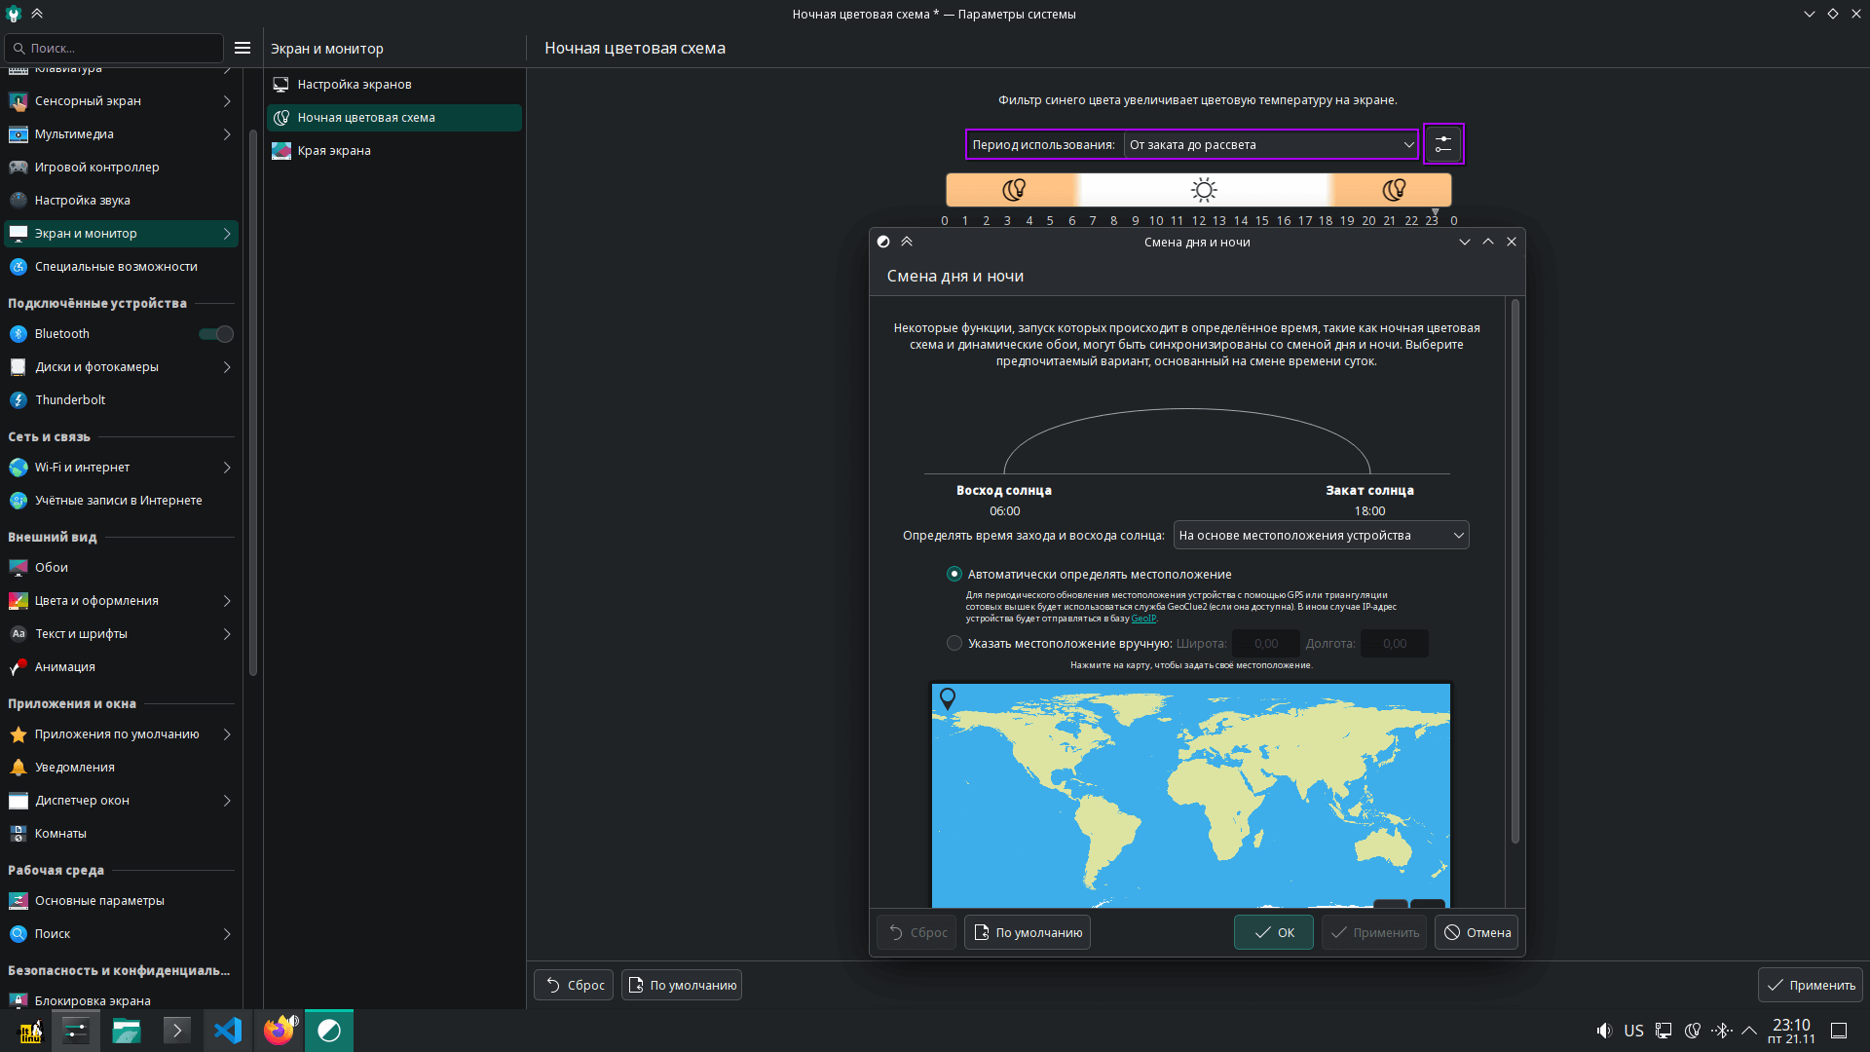This screenshot has height=1052, width=1870.
Task: Toggle the Bluetooth switch off
Action: click(216, 334)
